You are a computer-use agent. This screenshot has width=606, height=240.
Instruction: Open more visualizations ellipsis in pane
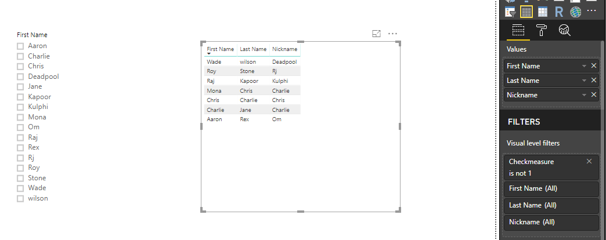click(x=591, y=11)
